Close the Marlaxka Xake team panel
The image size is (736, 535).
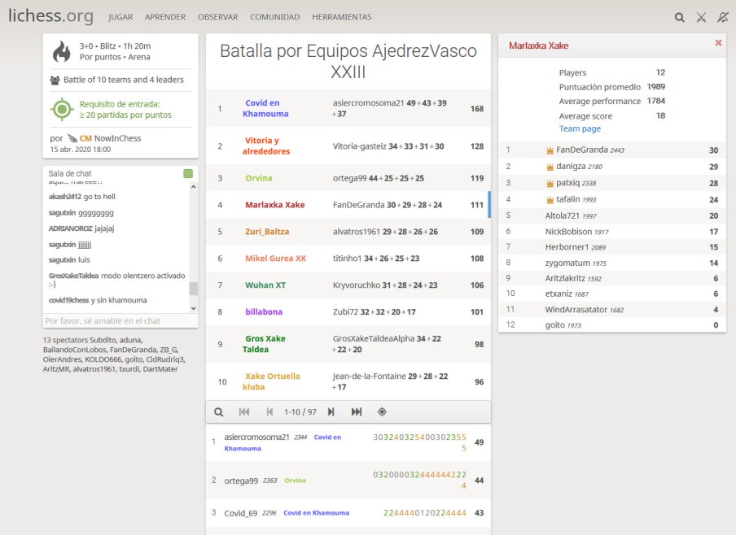pos(718,43)
